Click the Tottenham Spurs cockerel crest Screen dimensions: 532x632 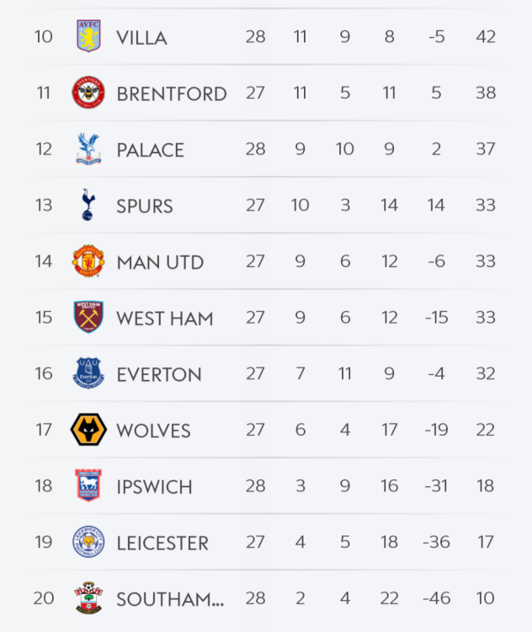tap(88, 205)
